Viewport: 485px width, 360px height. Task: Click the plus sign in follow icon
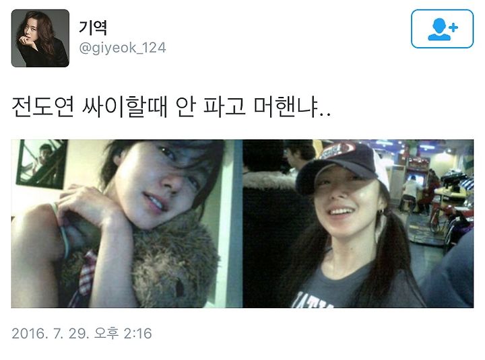[453, 27]
